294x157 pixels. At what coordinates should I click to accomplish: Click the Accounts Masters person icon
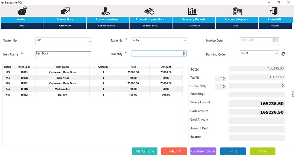click(107, 11)
